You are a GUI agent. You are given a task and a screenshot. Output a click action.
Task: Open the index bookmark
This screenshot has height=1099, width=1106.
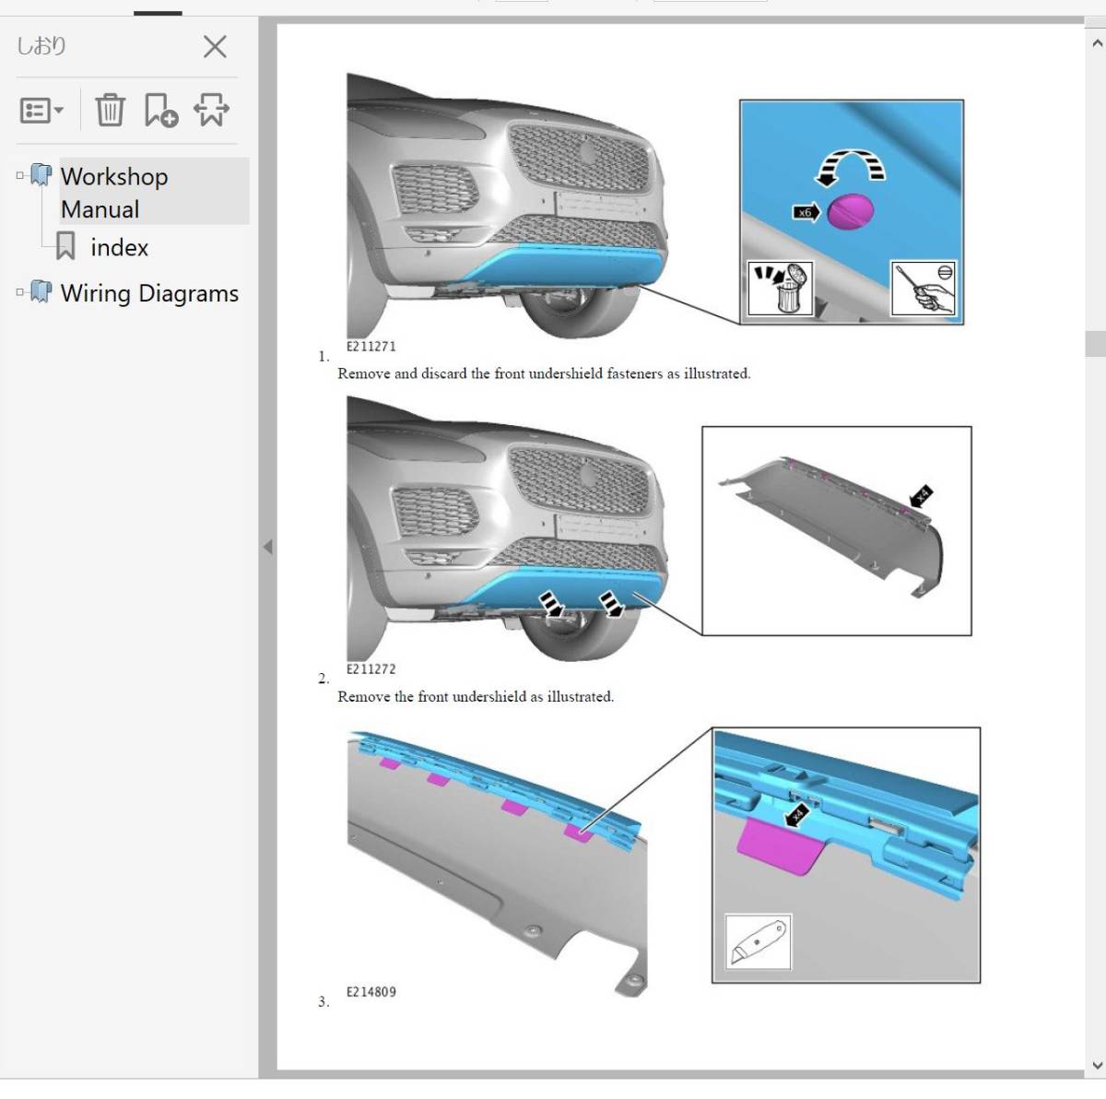click(119, 247)
